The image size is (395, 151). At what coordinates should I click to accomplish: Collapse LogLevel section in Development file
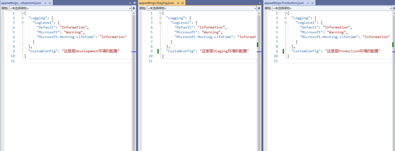[22, 23]
